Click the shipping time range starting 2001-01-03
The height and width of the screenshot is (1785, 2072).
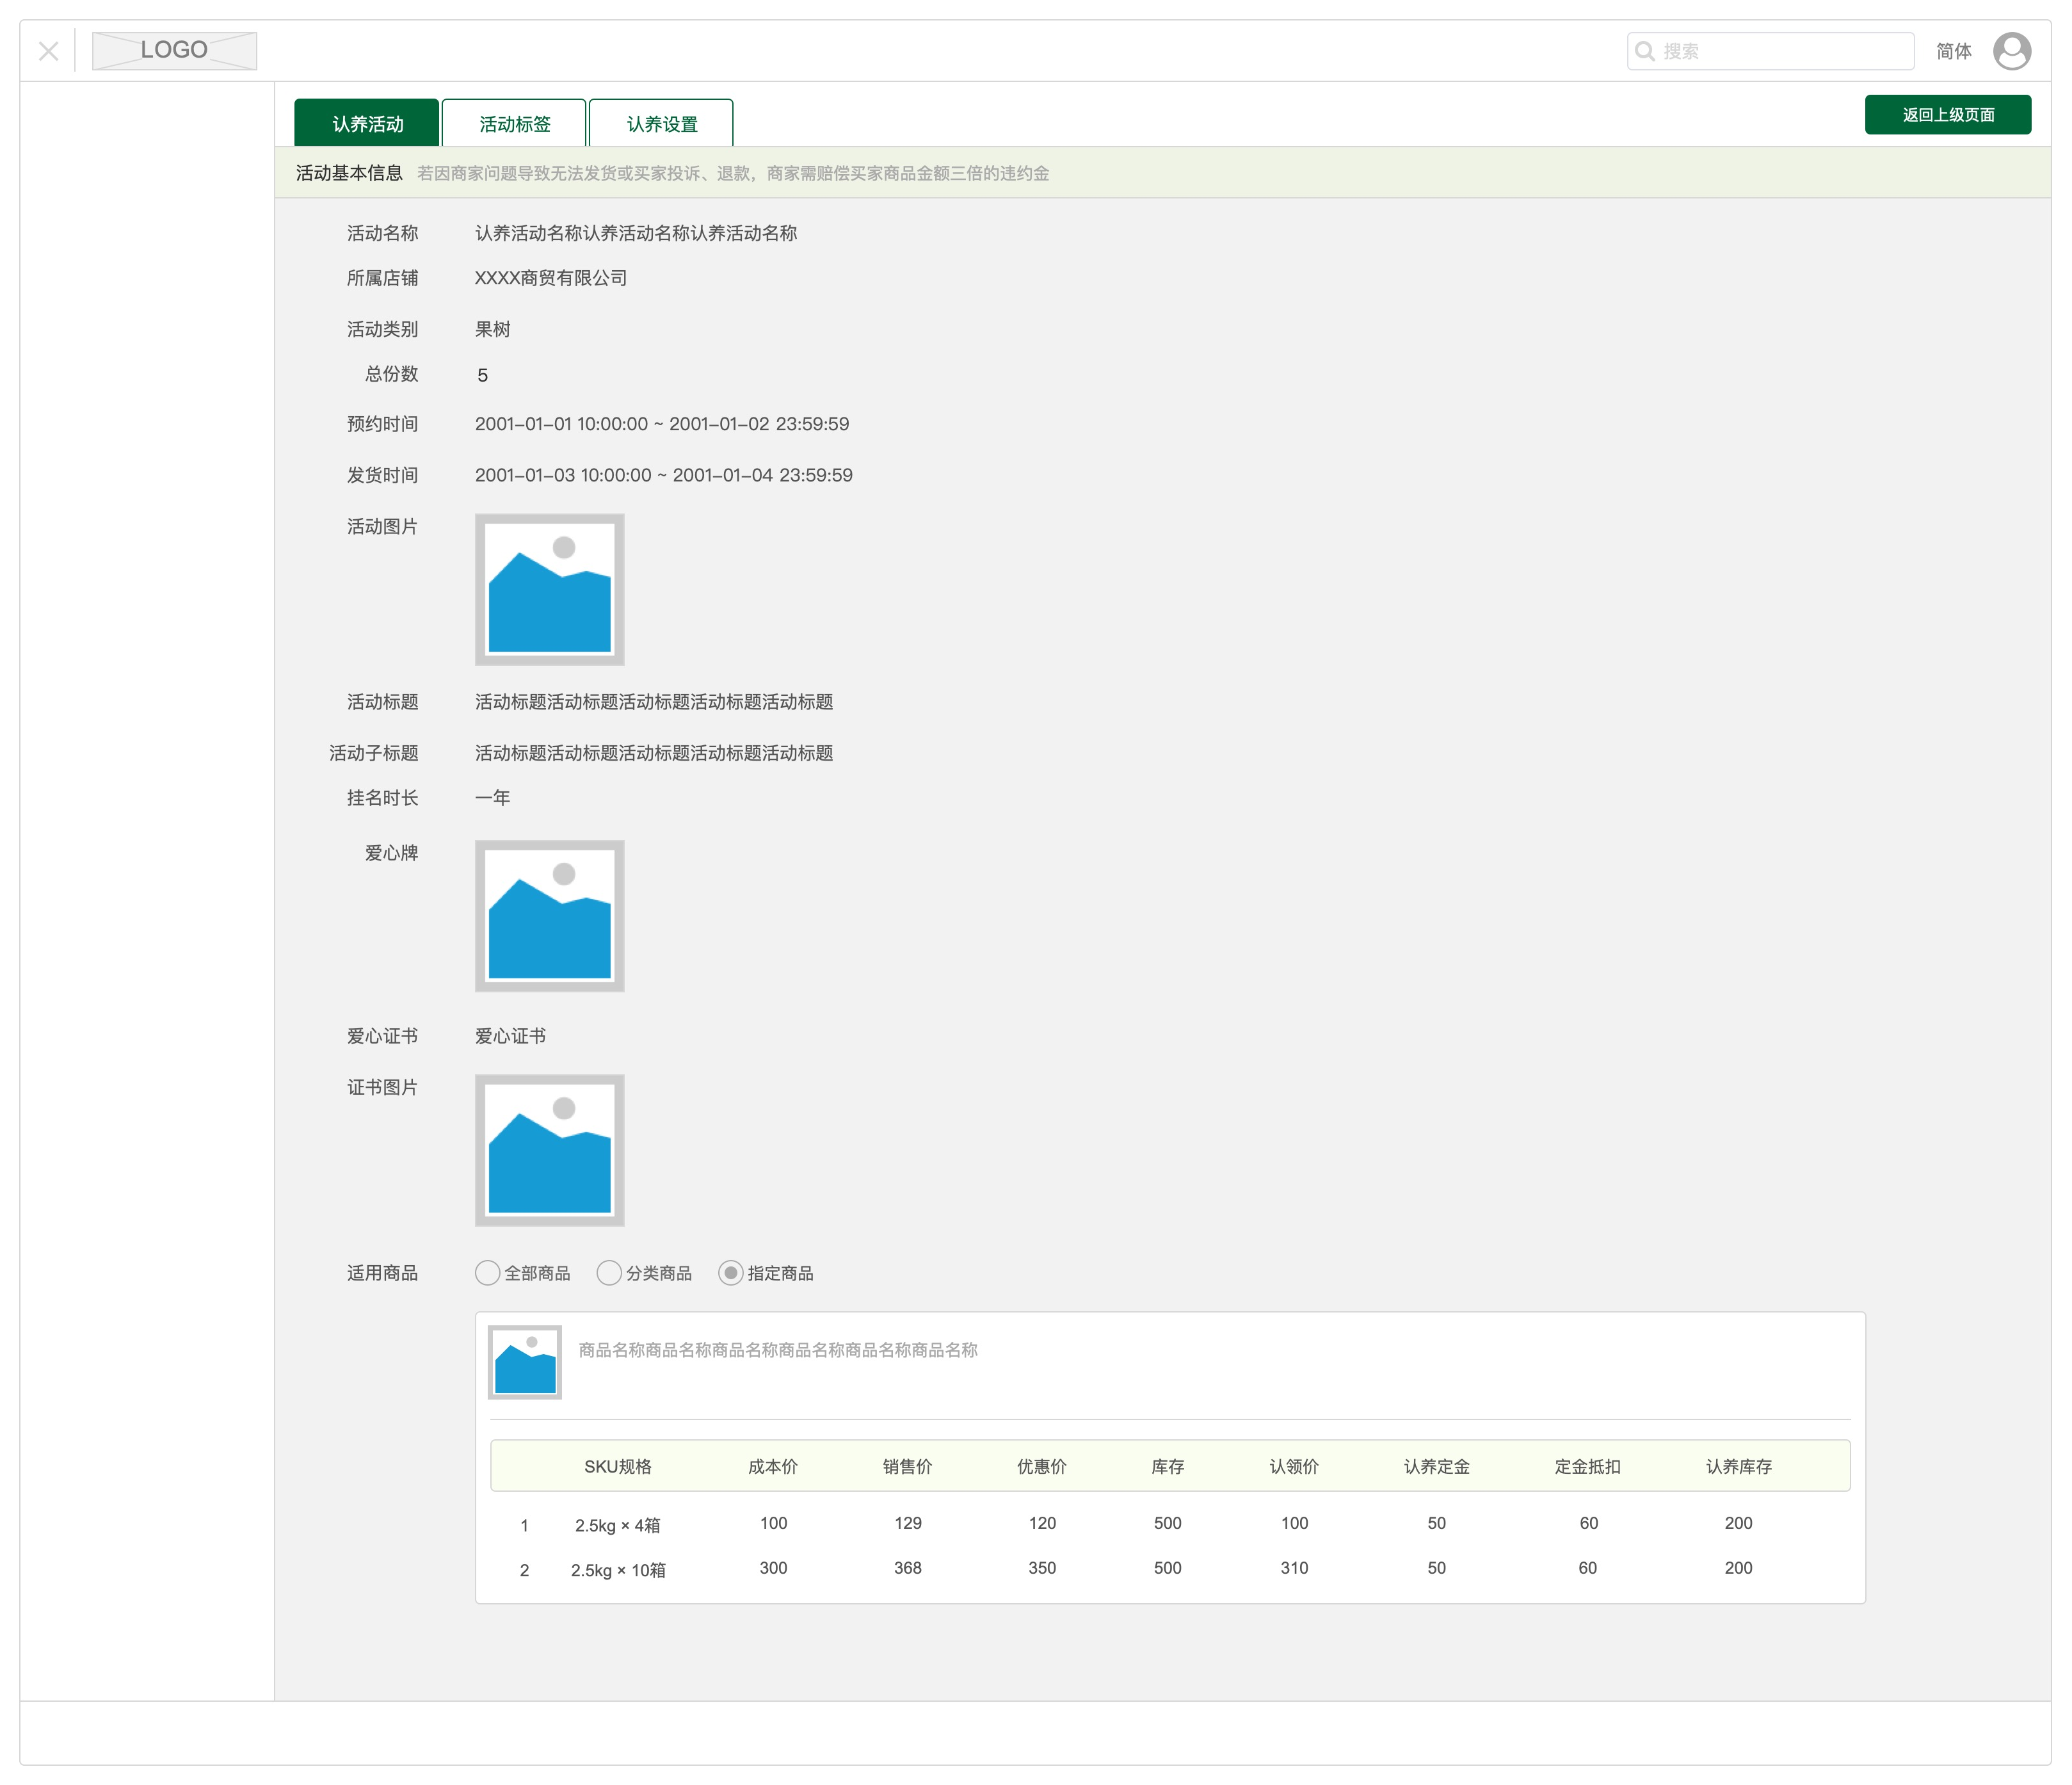point(663,475)
